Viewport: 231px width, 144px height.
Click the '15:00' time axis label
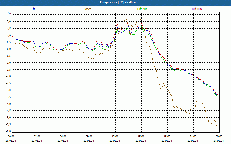(141, 137)
